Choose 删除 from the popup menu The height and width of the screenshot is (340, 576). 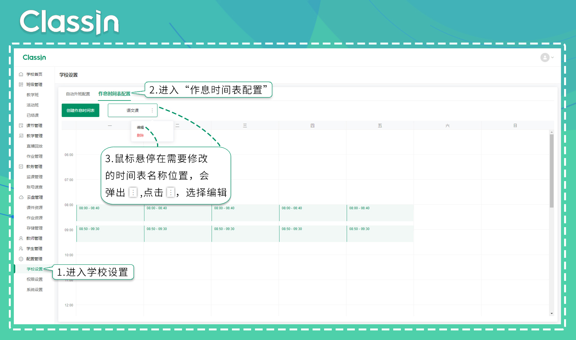(x=140, y=135)
